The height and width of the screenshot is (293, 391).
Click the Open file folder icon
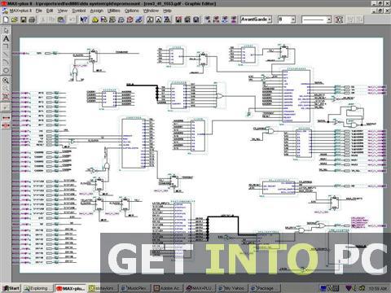click(15, 20)
